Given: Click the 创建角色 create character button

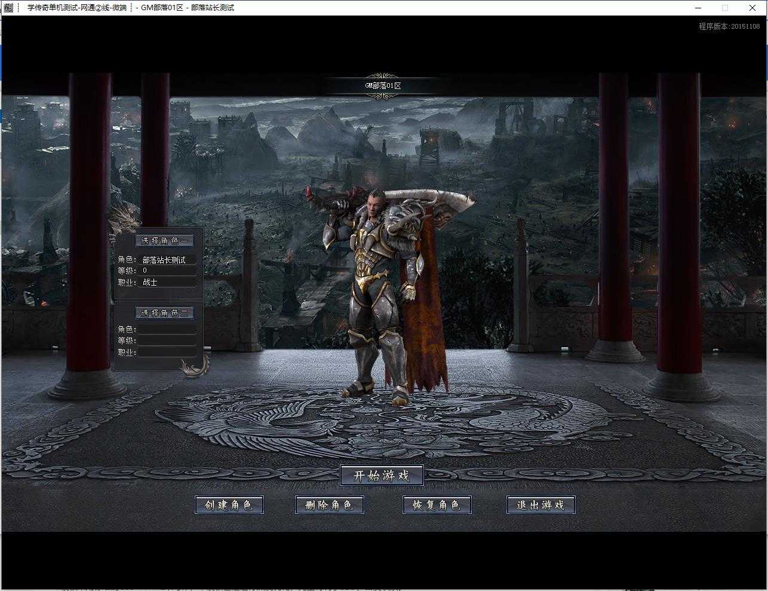Looking at the screenshot, I should tap(229, 505).
